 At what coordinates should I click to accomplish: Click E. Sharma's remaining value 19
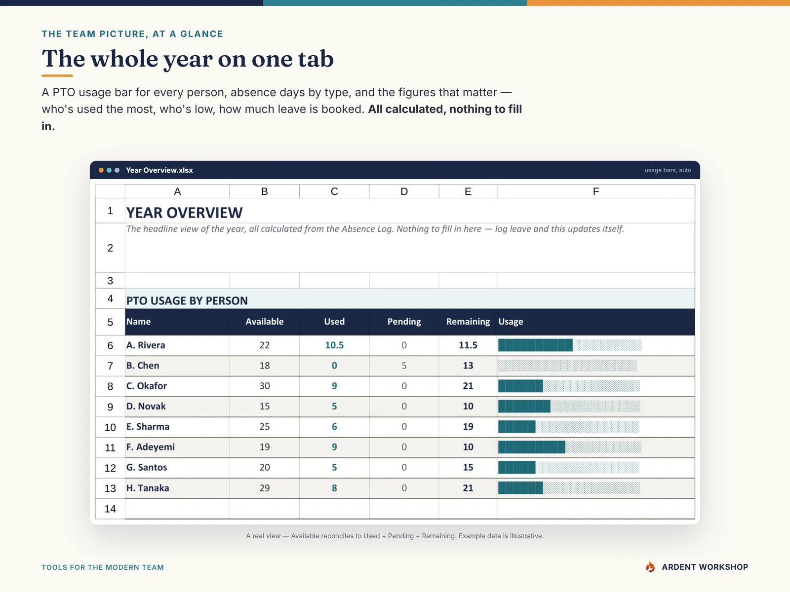[468, 427]
